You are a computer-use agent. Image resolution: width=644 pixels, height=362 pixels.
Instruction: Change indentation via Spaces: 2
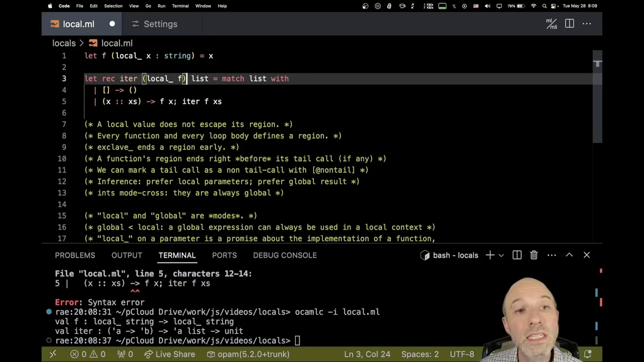(420, 354)
